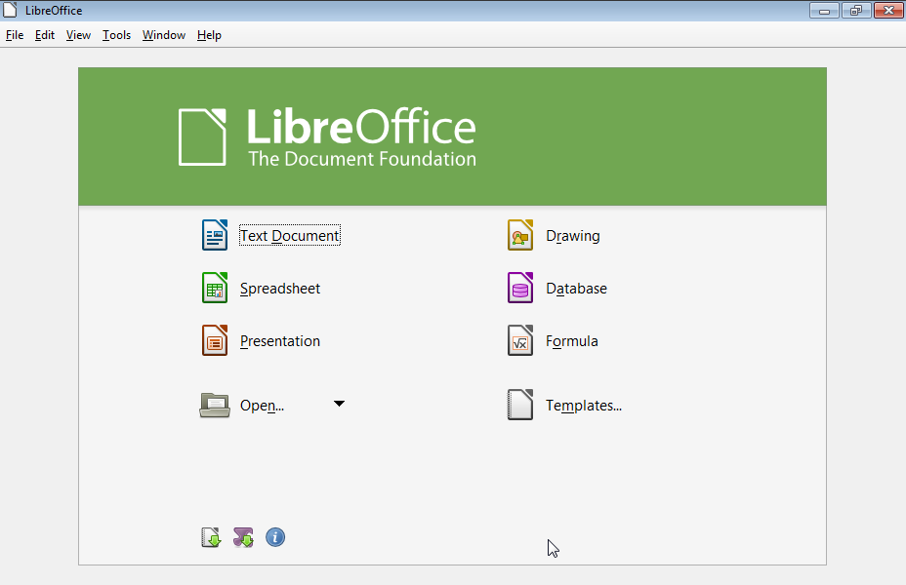This screenshot has width=906, height=585.
Task: Minimize the LibreOffice window
Action: pos(824,11)
